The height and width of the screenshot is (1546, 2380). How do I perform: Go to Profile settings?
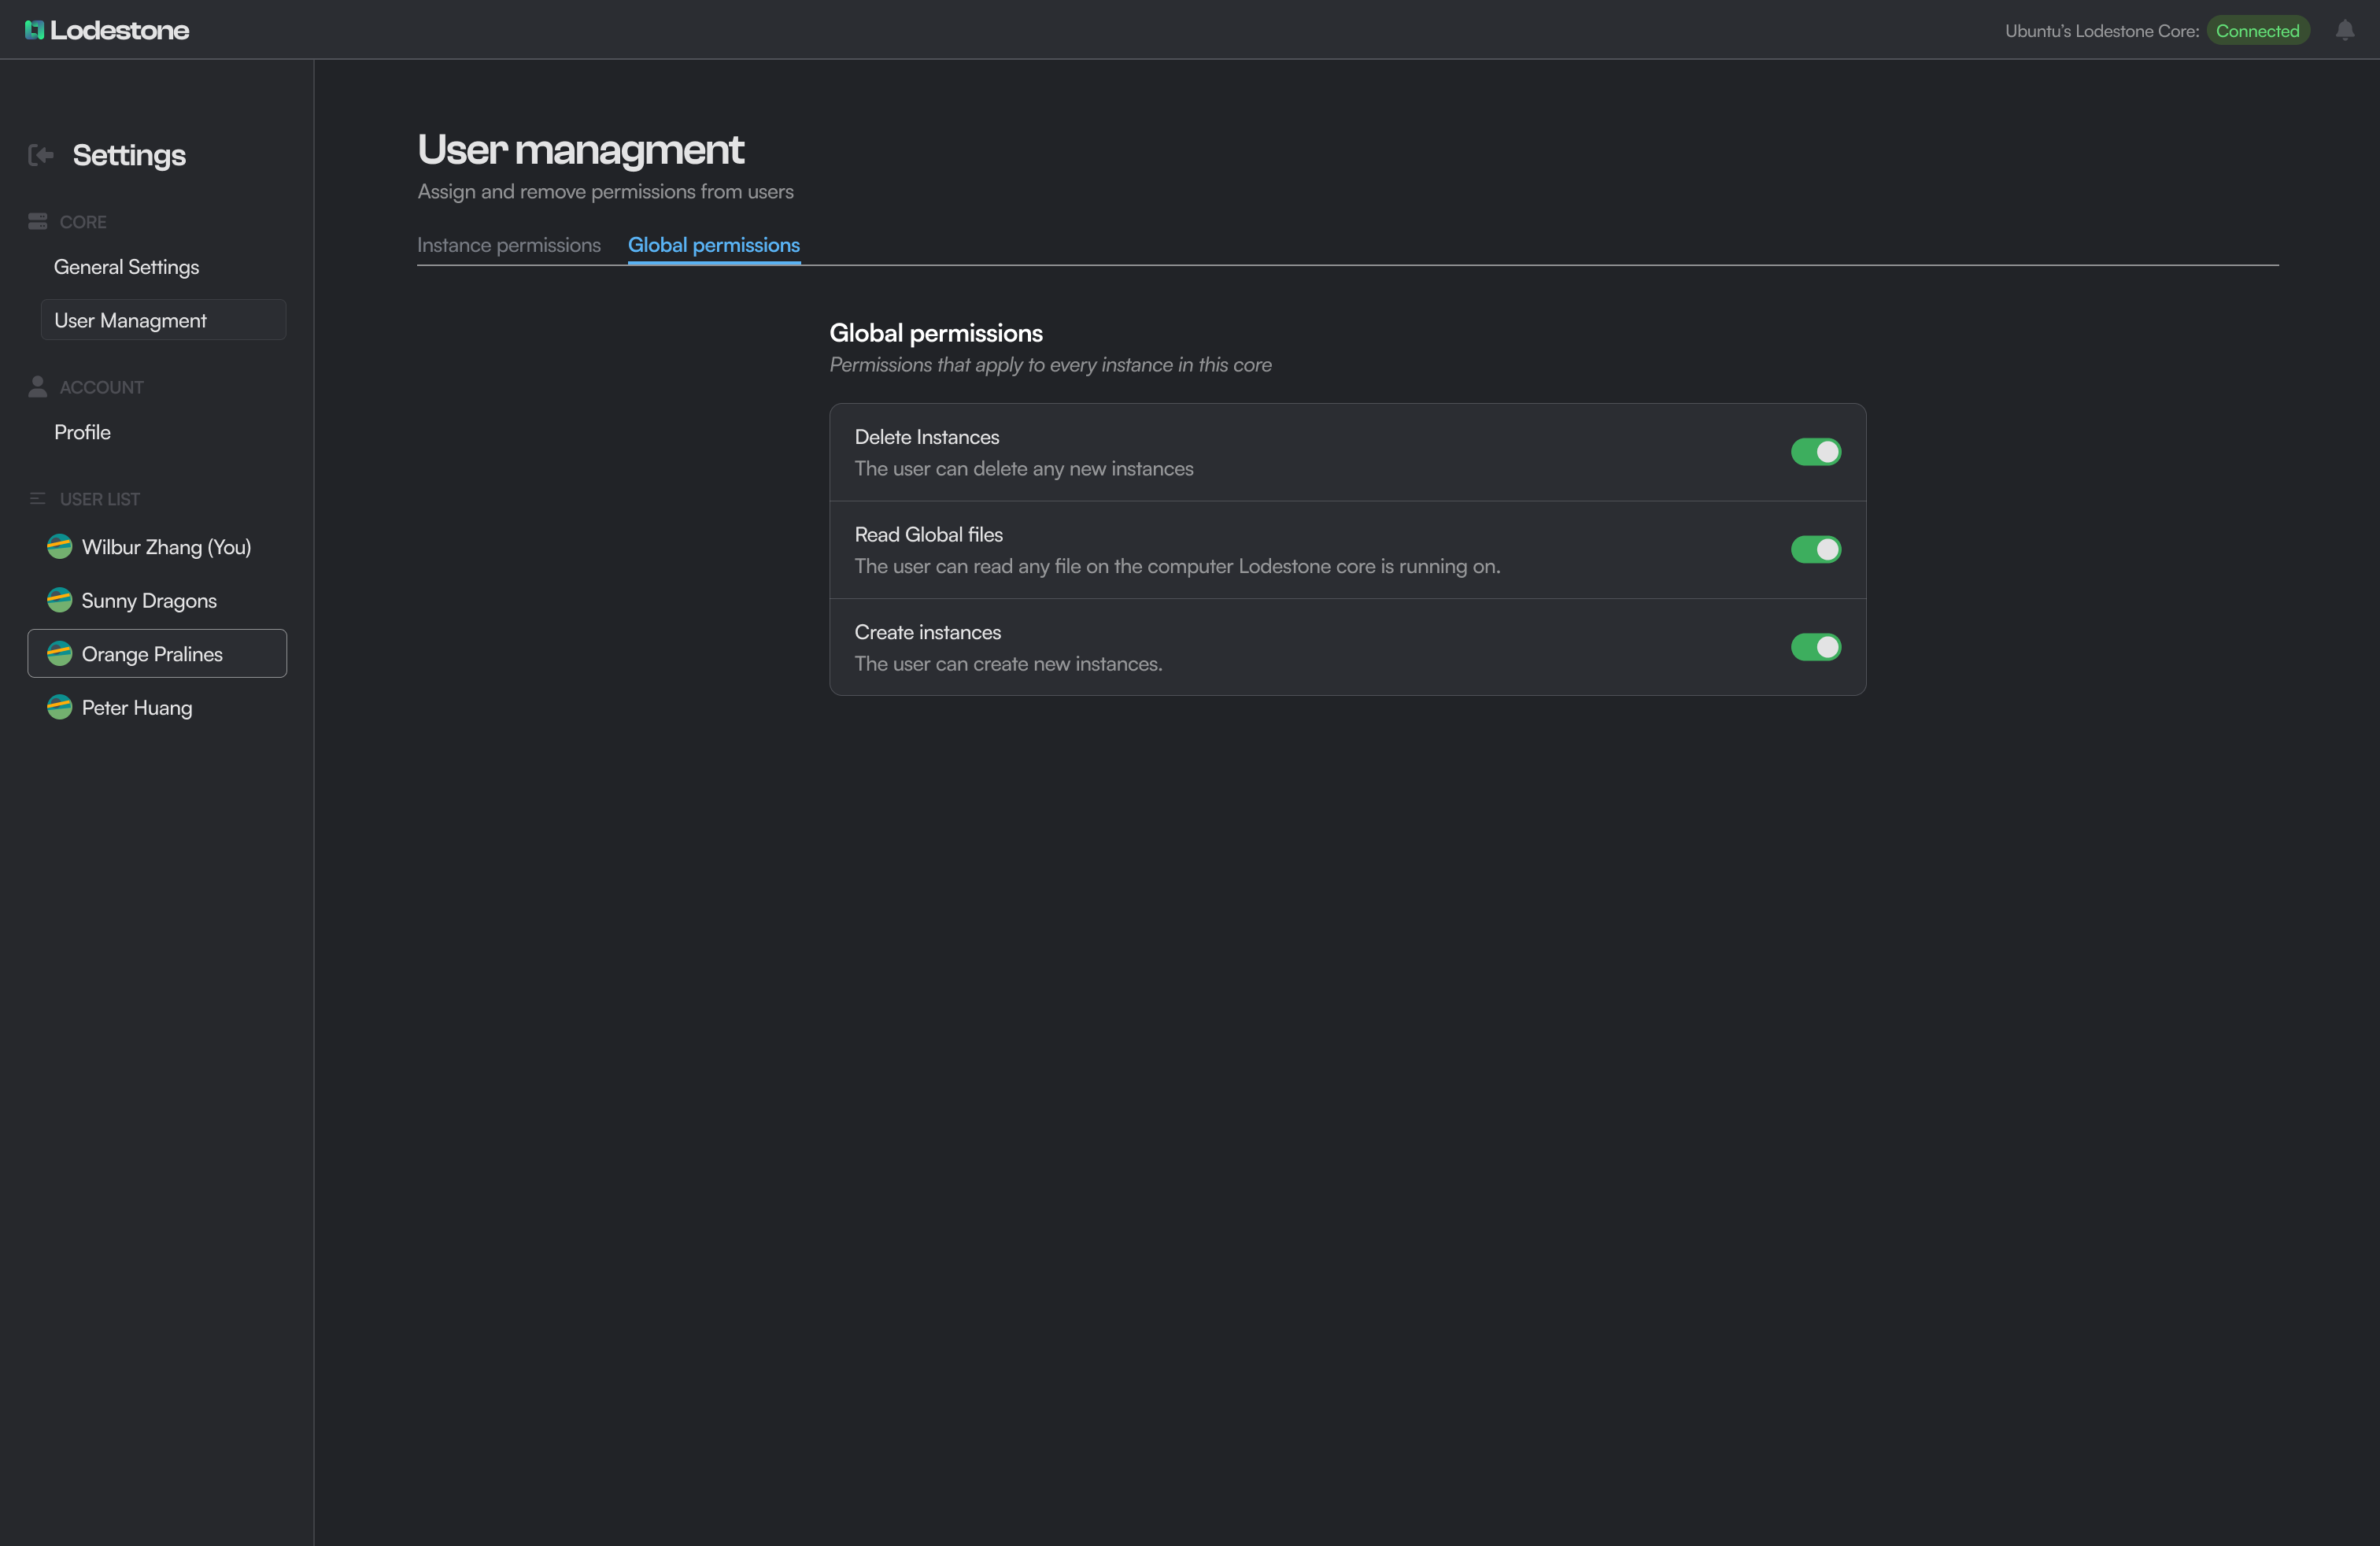82,432
